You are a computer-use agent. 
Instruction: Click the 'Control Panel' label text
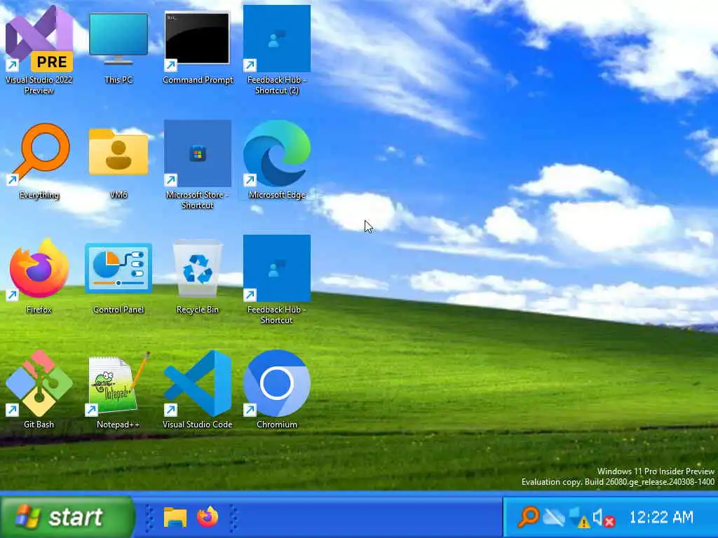click(x=118, y=310)
